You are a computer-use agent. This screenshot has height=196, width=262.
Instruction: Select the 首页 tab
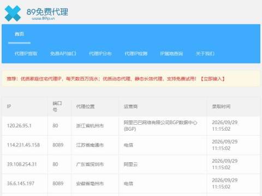pyautogui.click(x=19, y=34)
